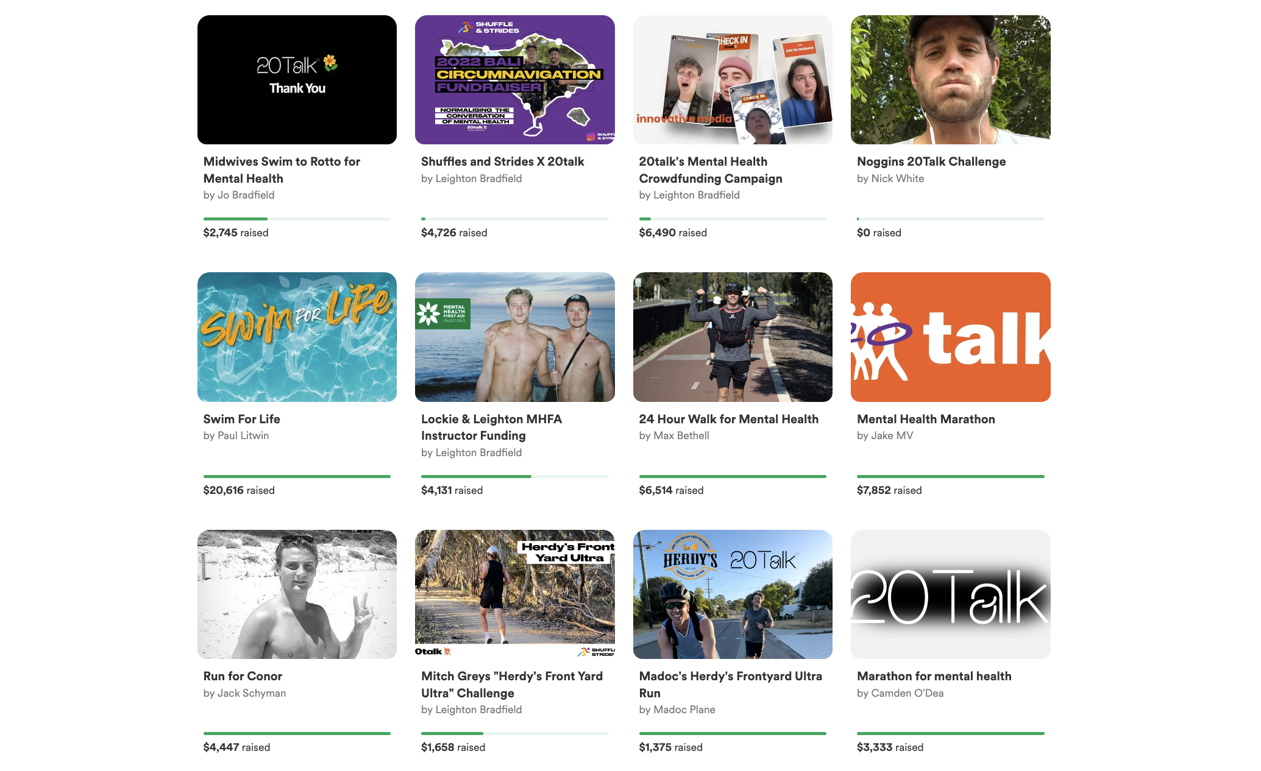
Task: Click the orange talk logo image
Action: tap(950, 337)
